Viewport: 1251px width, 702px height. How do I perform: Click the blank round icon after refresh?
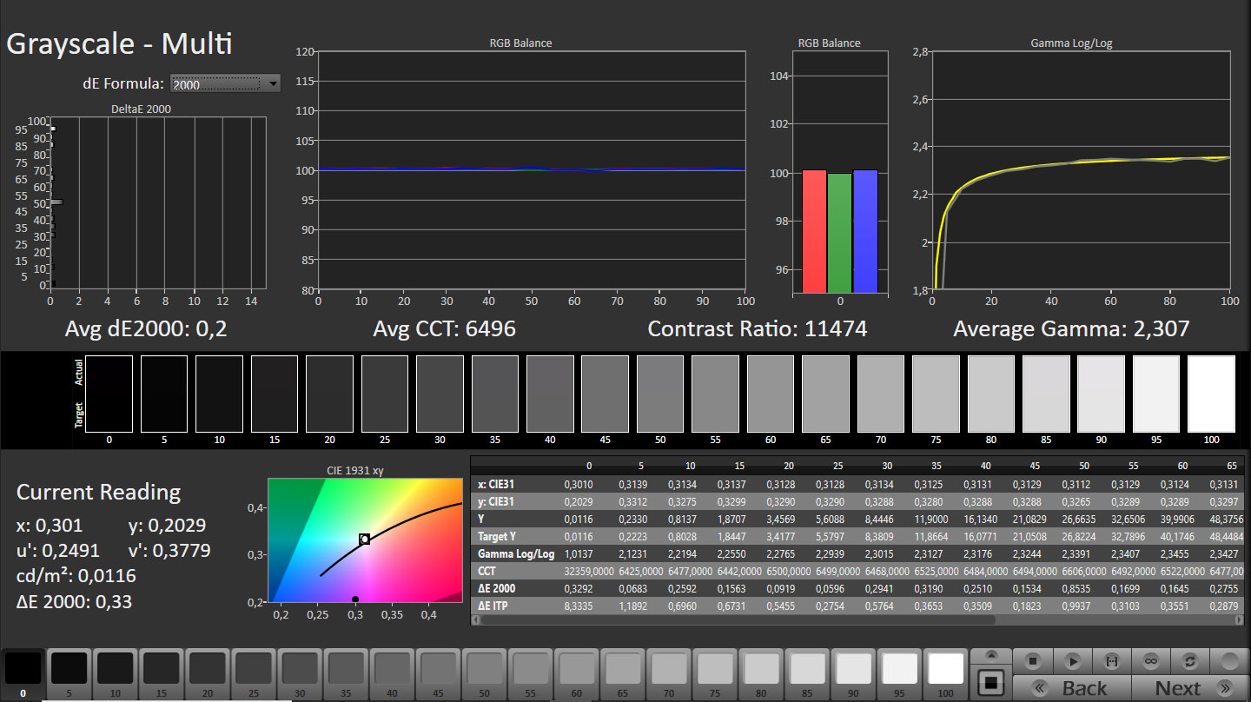(1229, 661)
